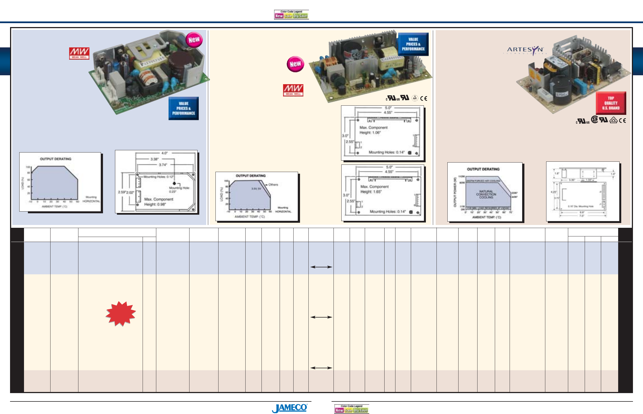Click the New swatch in the top Color Code Legend
This screenshot has width=643, height=414.
coord(279,16)
